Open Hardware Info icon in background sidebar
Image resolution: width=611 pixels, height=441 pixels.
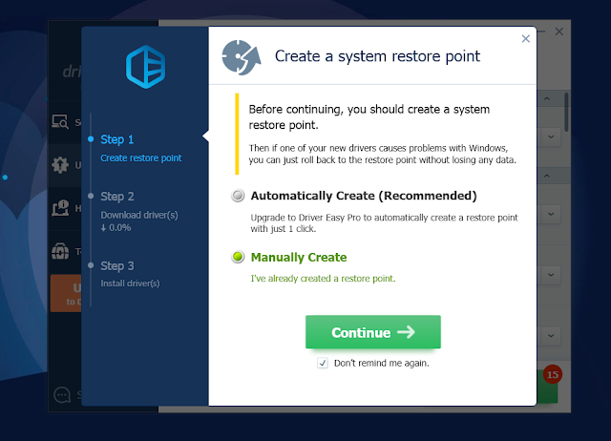pyautogui.click(x=60, y=208)
